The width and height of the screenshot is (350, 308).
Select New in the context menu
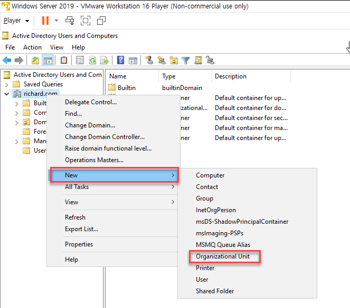tap(114, 175)
